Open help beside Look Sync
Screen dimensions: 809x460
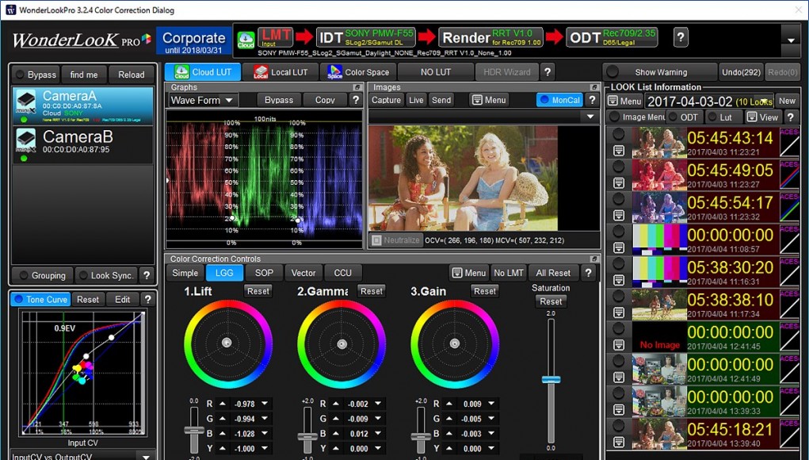[147, 275]
